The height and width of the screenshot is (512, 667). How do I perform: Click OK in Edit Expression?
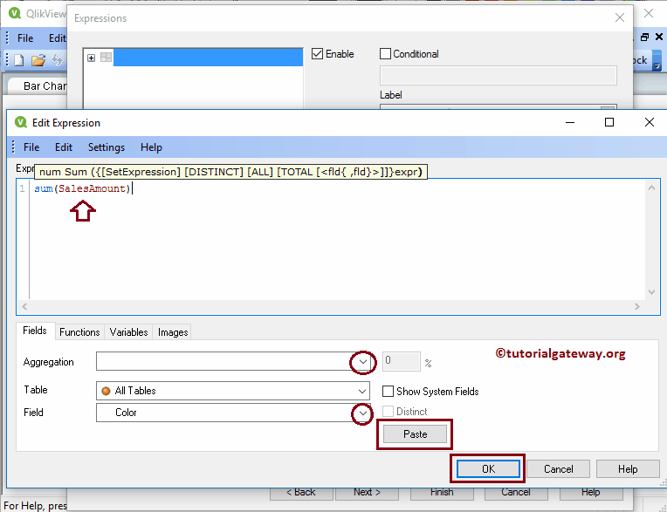(488, 468)
